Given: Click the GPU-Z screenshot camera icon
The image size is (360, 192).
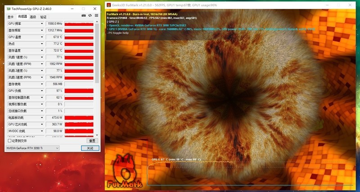Looking at the screenshot, I should click(84, 15).
